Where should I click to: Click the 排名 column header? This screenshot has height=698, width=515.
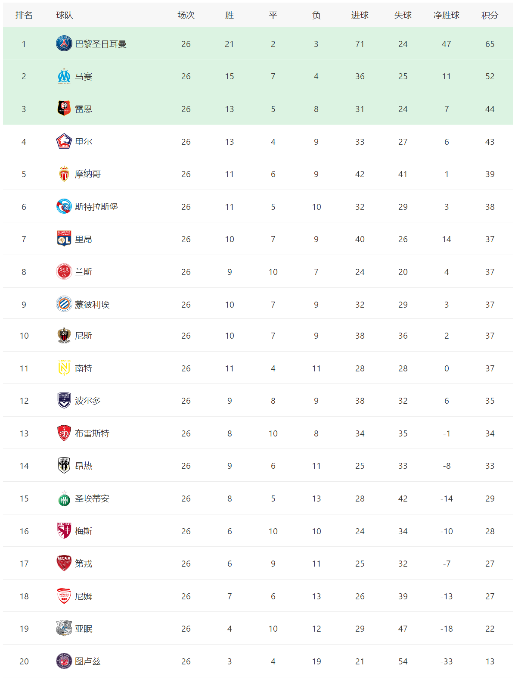[x=24, y=15]
